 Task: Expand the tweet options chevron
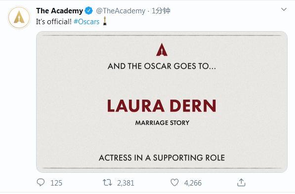click(284, 9)
